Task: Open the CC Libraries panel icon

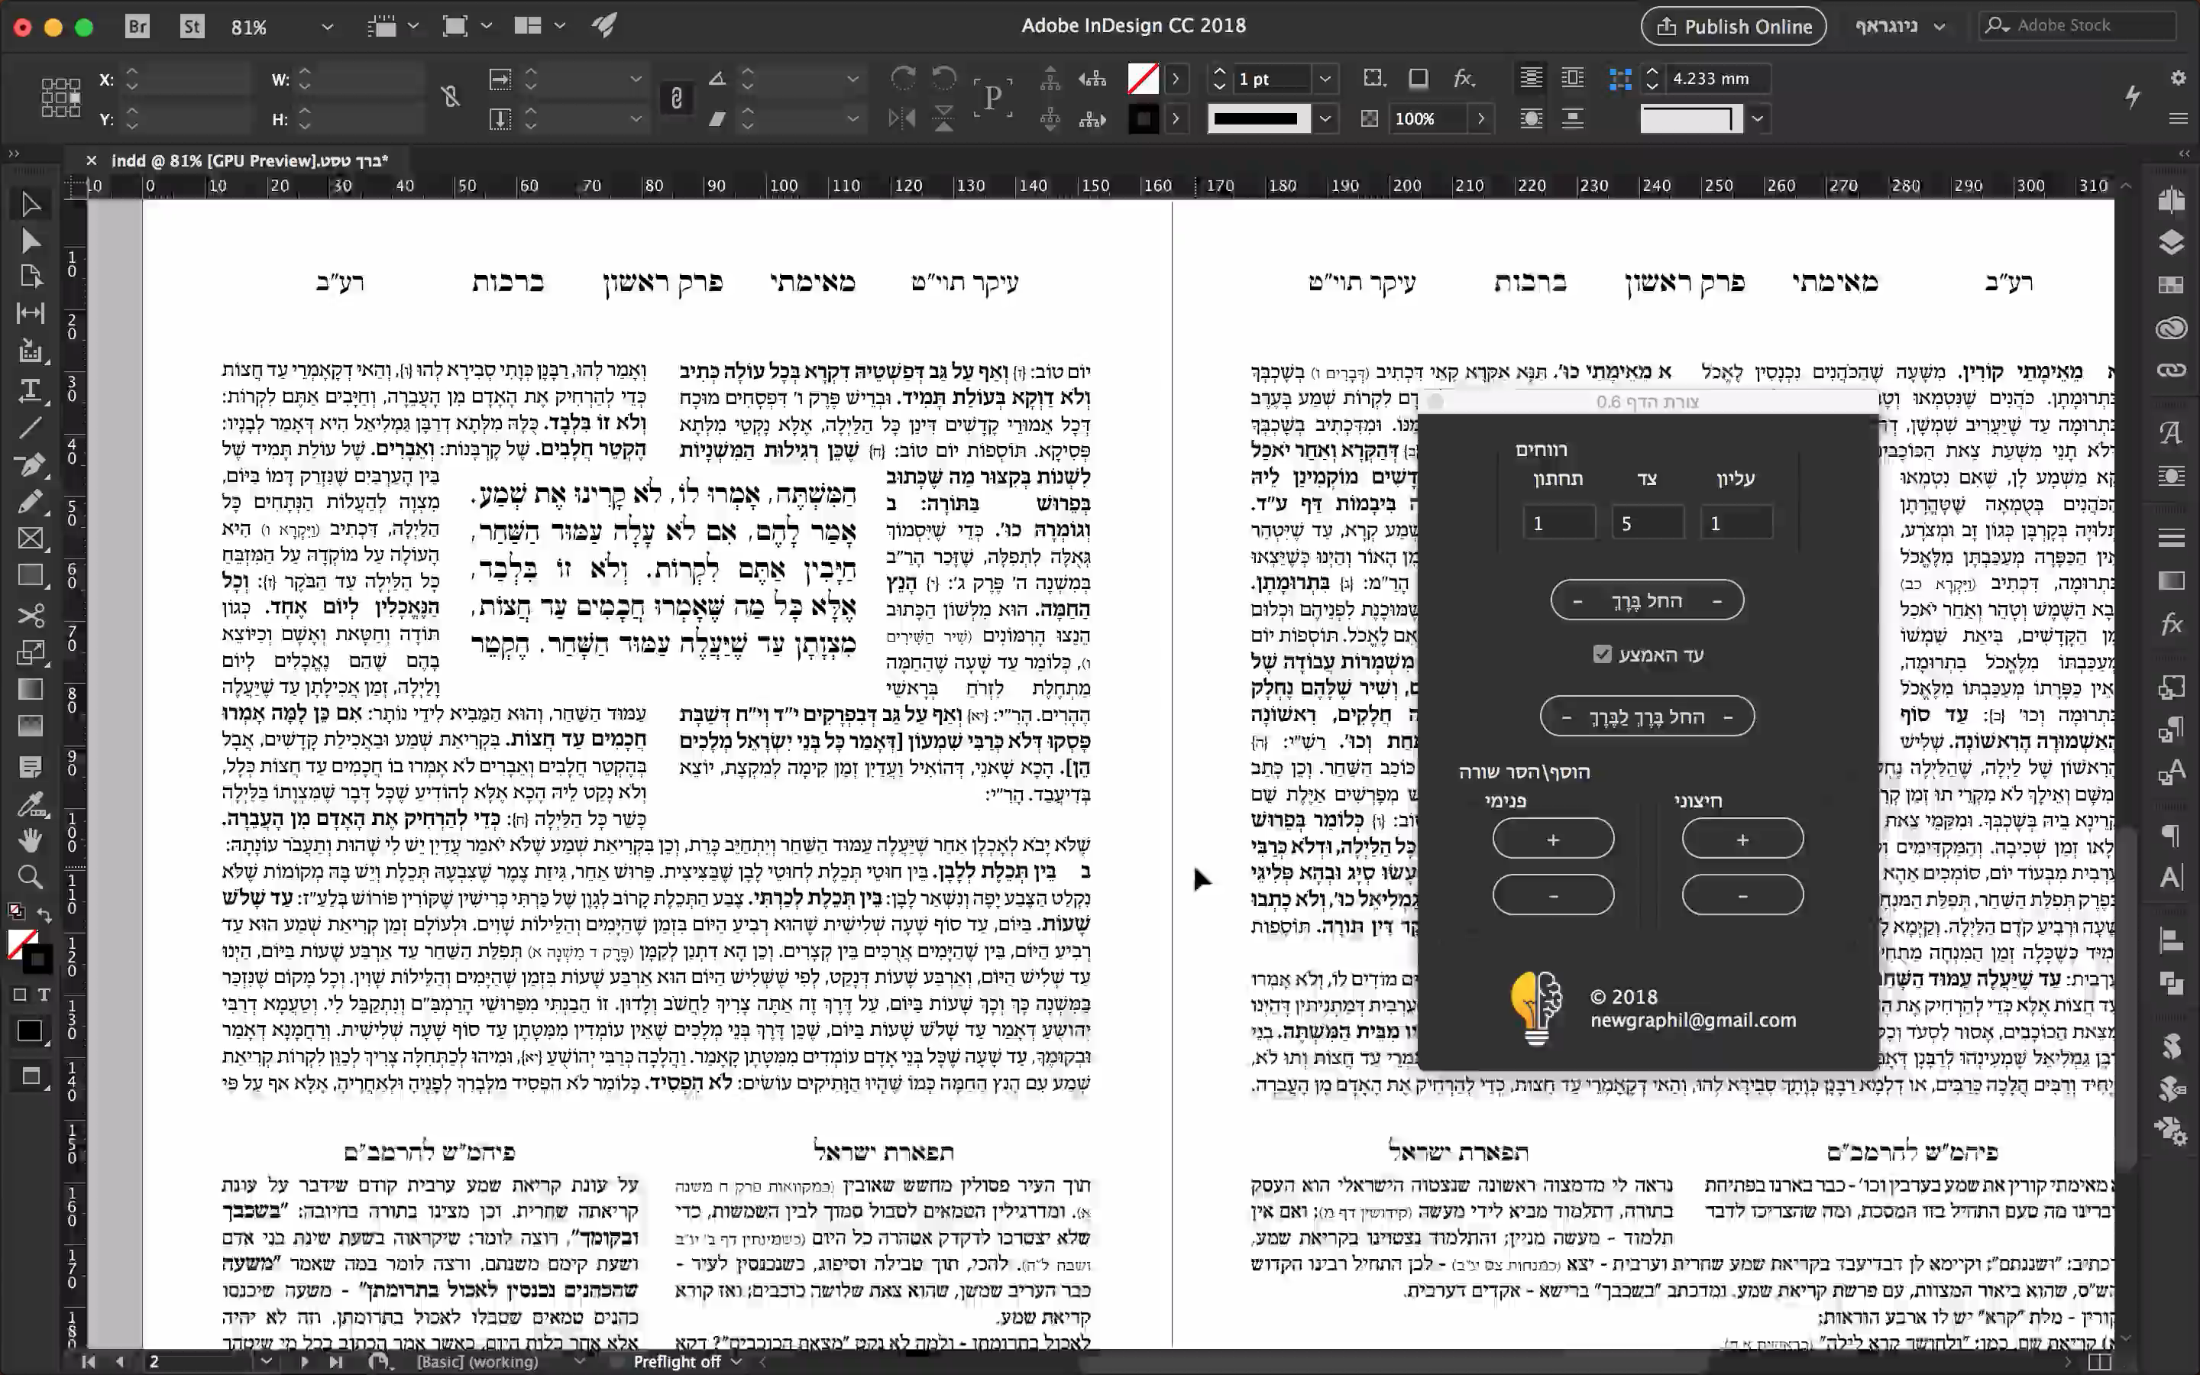Action: point(2172,328)
